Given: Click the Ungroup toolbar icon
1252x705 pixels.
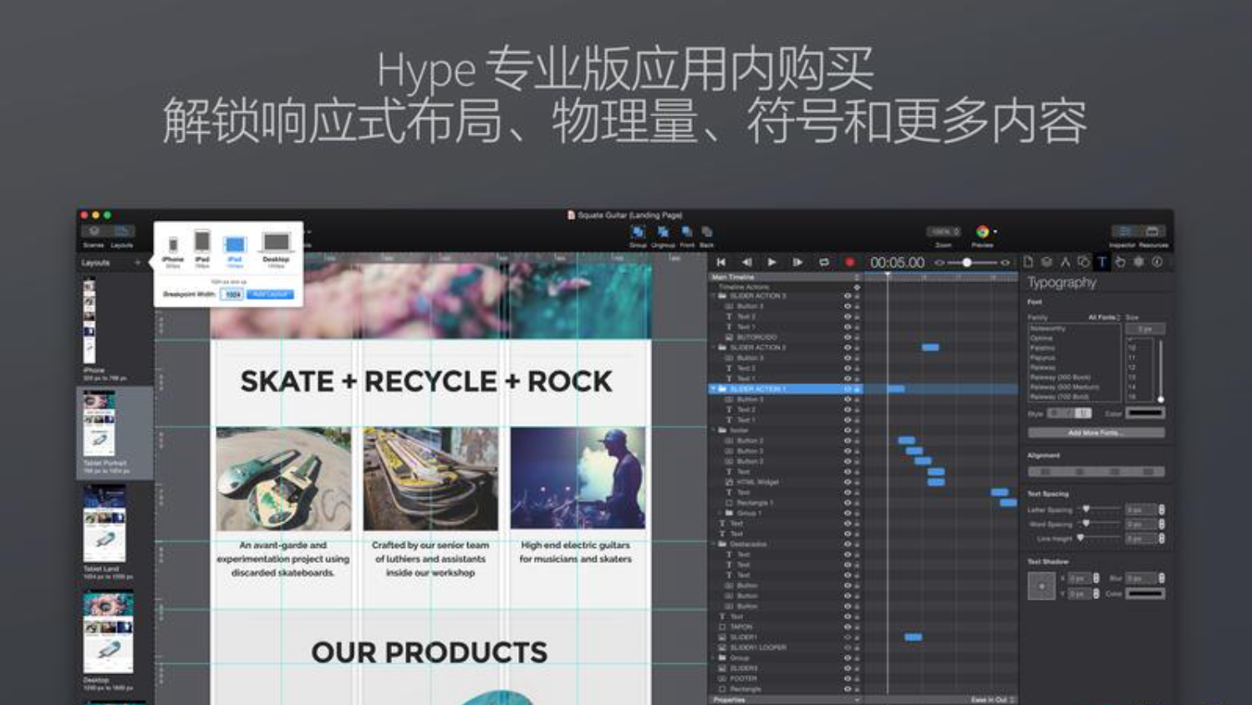Looking at the screenshot, I should [663, 233].
